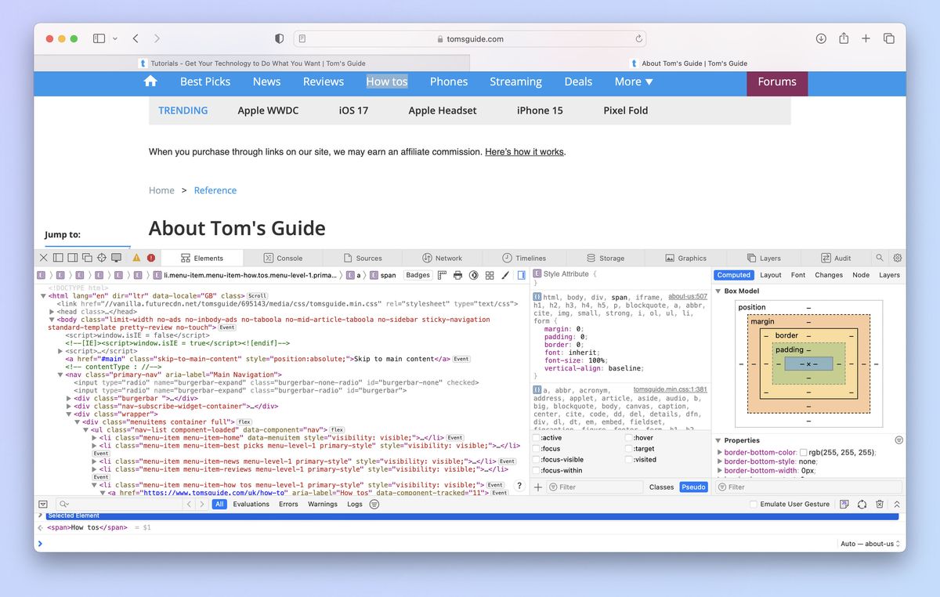
Task: Enable the :hover pseudo-class checkbox
Action: [628, 437]
